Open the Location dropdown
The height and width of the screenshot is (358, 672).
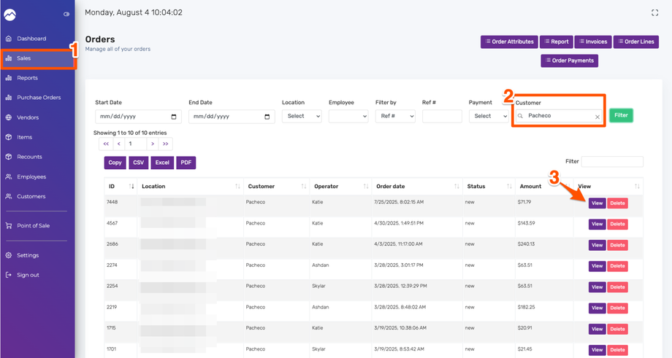(x=302, y=117)
